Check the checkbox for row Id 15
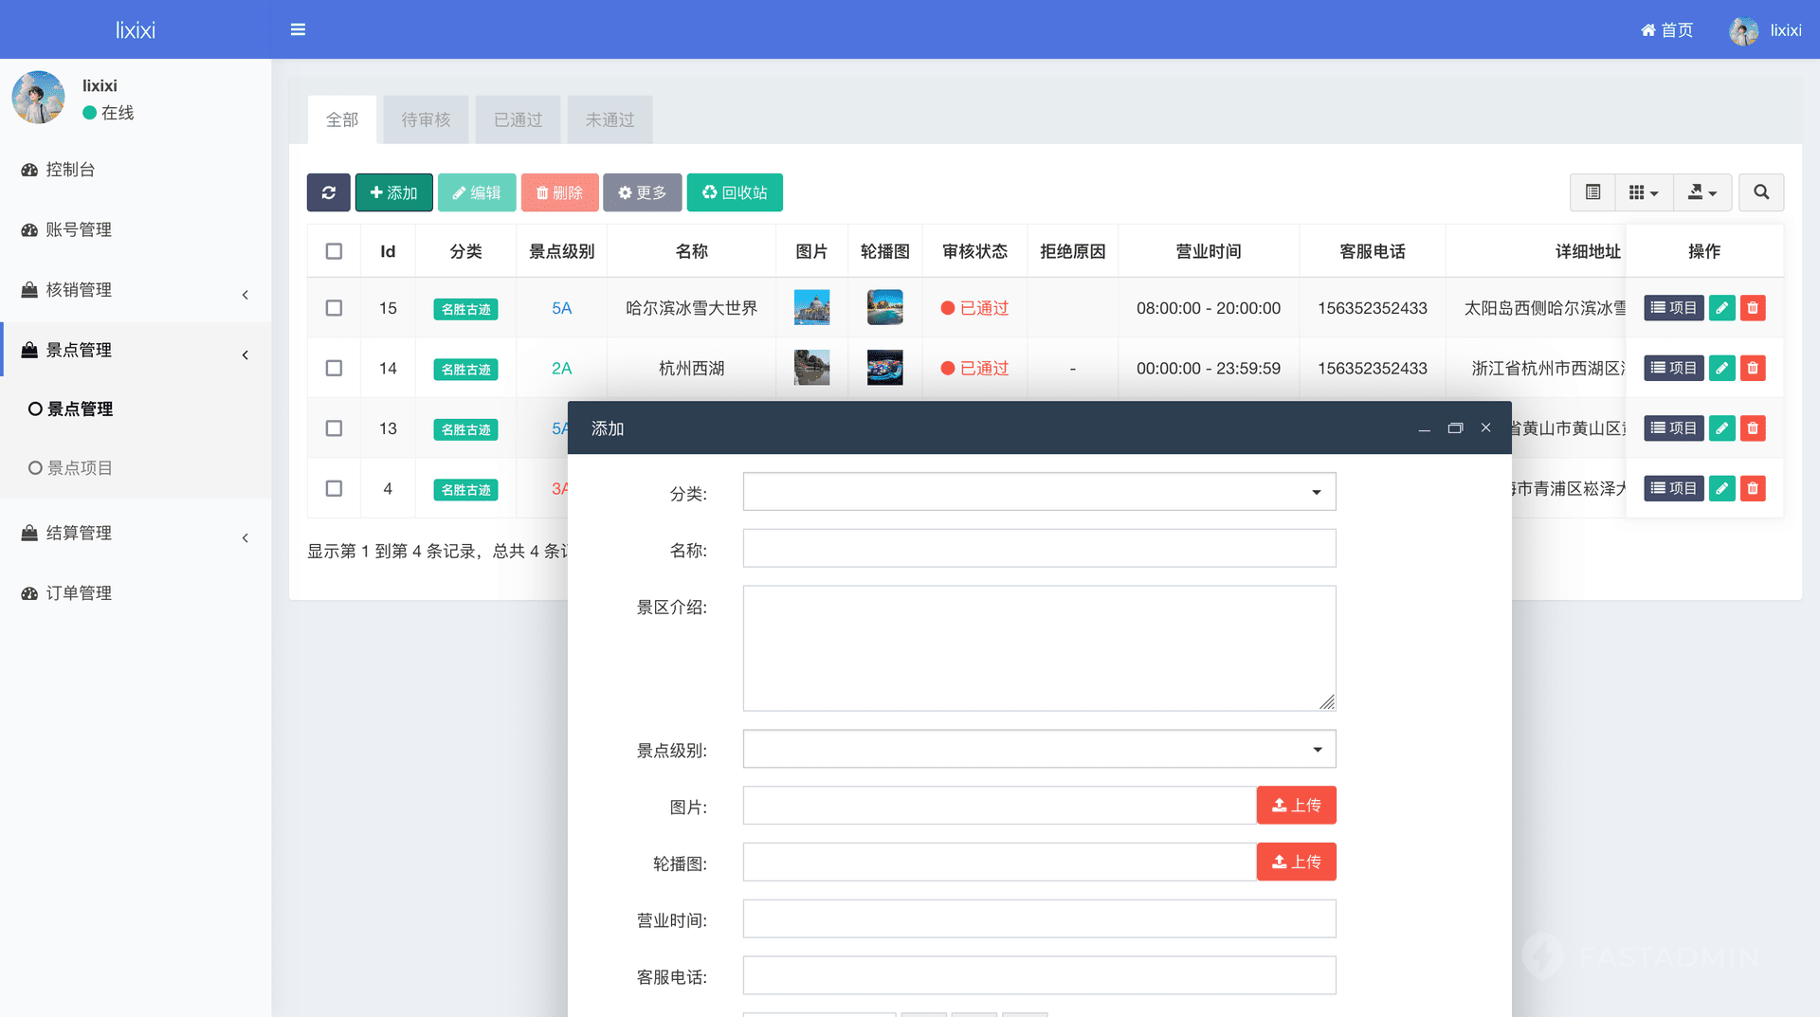 [334, 308]
